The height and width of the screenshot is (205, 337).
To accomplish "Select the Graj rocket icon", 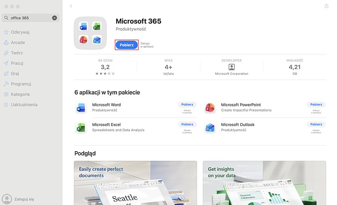I will [x=6, y=73].
